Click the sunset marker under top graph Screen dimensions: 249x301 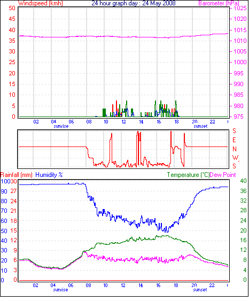[x=200, y=126]
